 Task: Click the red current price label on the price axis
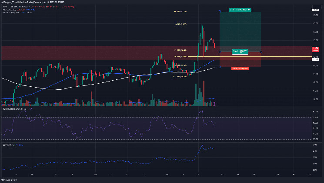click(315, 49)
